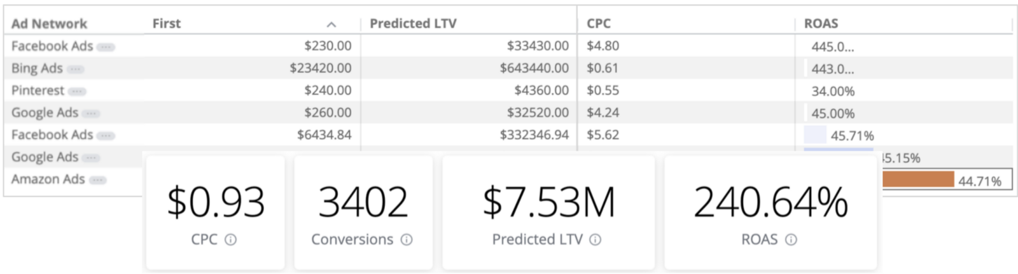
Task: Sort the table by the CPC column header
Action: [x=599, y=24]
